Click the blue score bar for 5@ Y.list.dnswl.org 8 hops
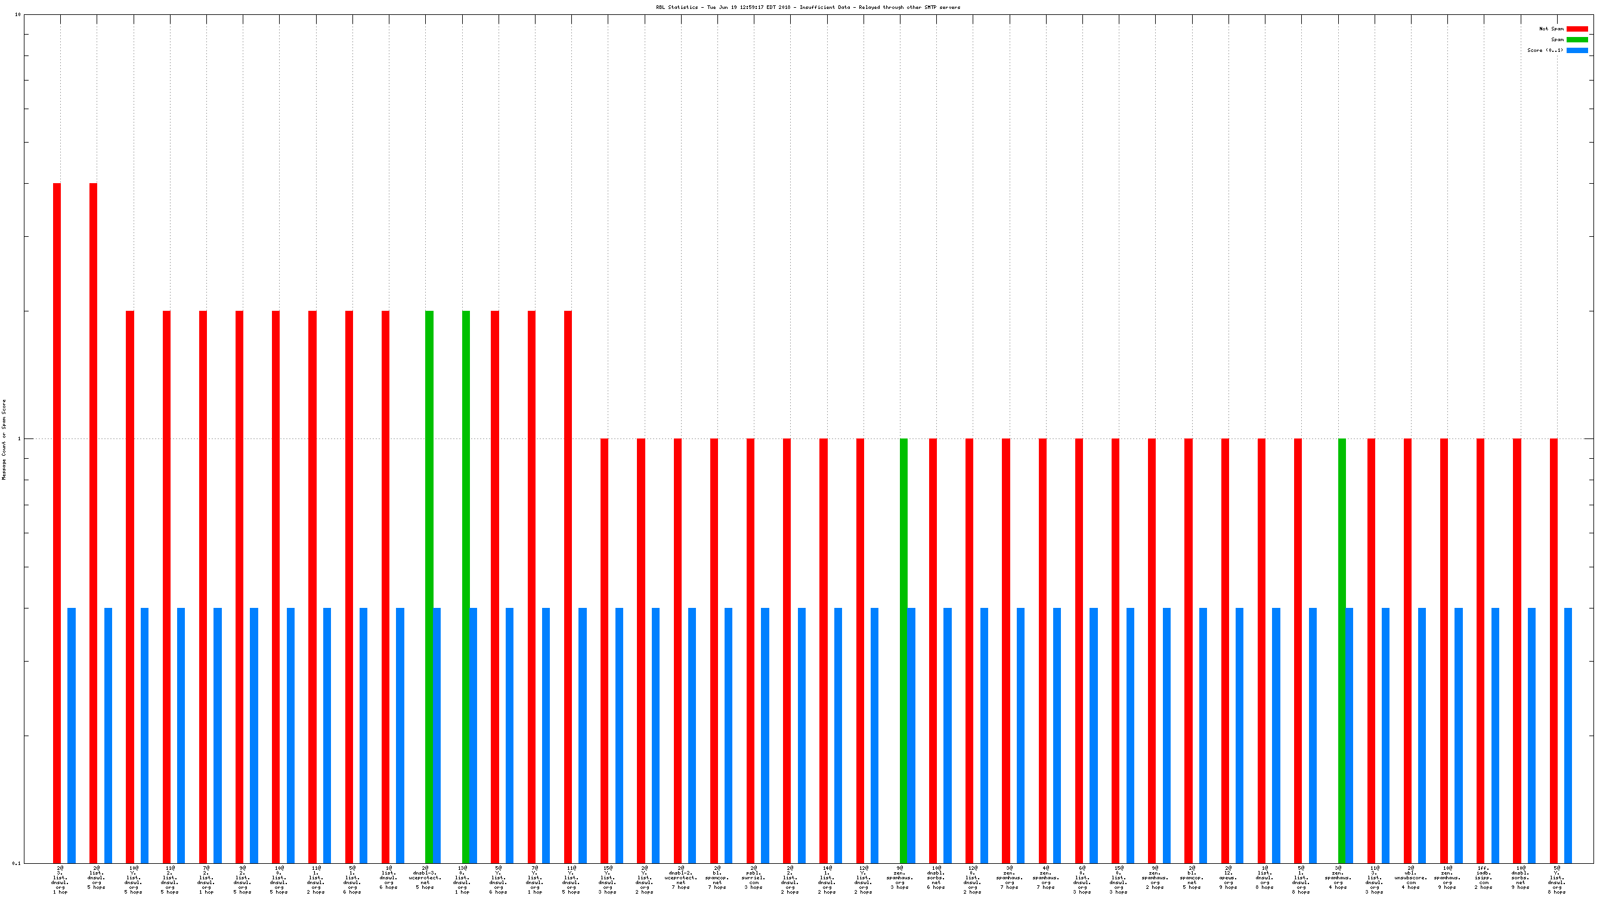 (1568, 734)
